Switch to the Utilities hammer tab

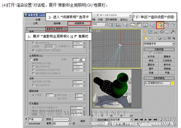(x=173, y=32)
